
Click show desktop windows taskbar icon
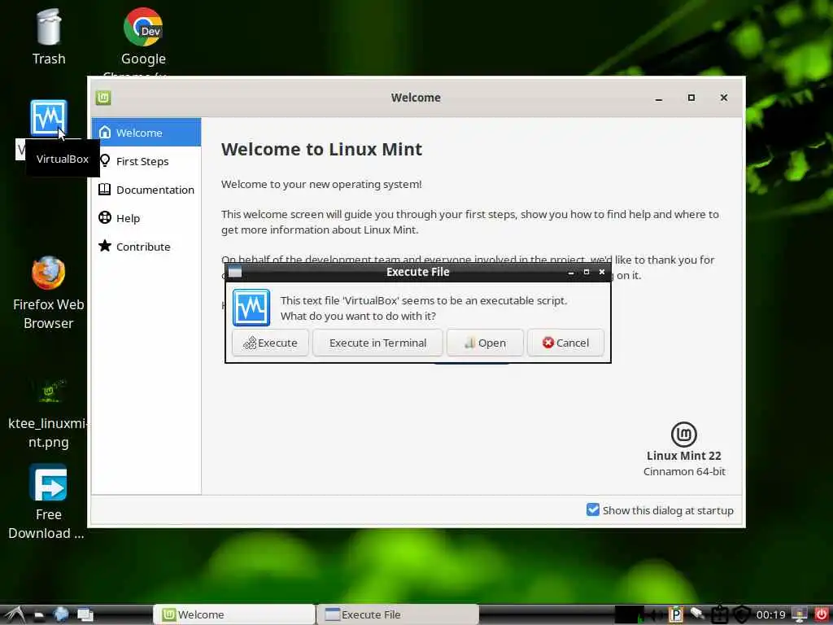(85, 615)
